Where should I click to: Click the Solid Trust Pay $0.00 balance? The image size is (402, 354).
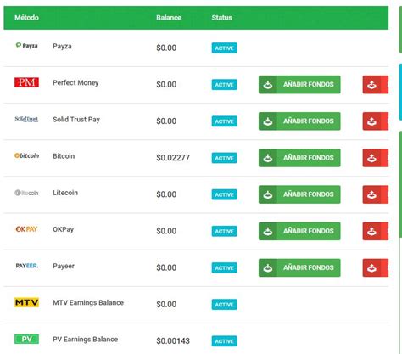(x=166, y=121)
